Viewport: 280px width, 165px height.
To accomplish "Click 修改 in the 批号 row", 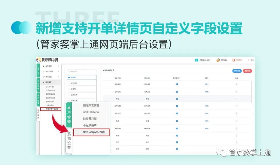I will [x=207, y=121].
